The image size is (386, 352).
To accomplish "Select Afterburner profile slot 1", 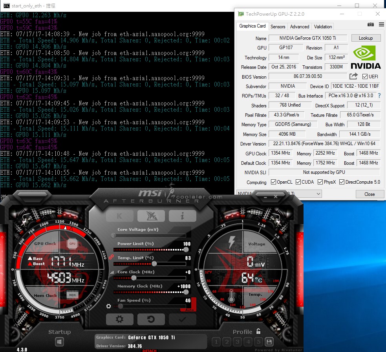I will (x=216, y=342).
